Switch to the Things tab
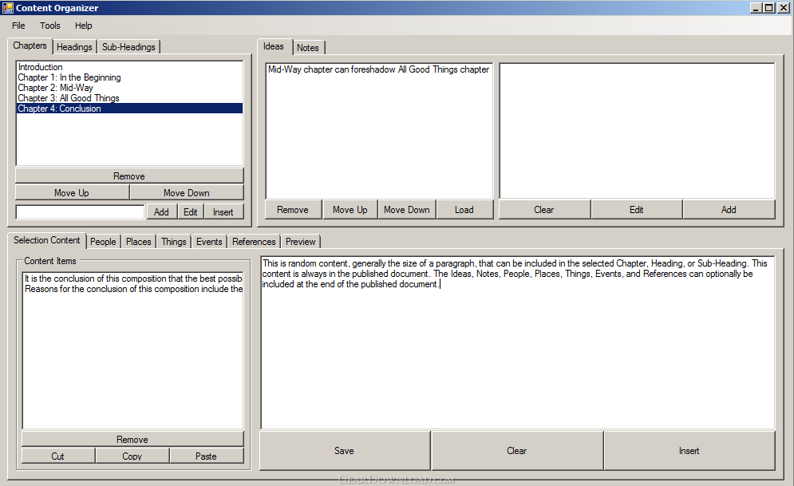Screen dimensions: 794x486 click(x=174, y=242)
